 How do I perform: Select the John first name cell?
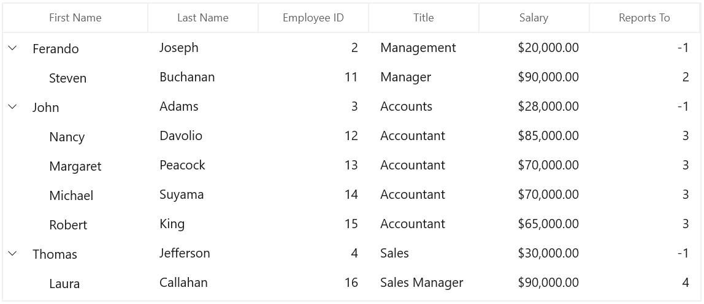point(46,108)
